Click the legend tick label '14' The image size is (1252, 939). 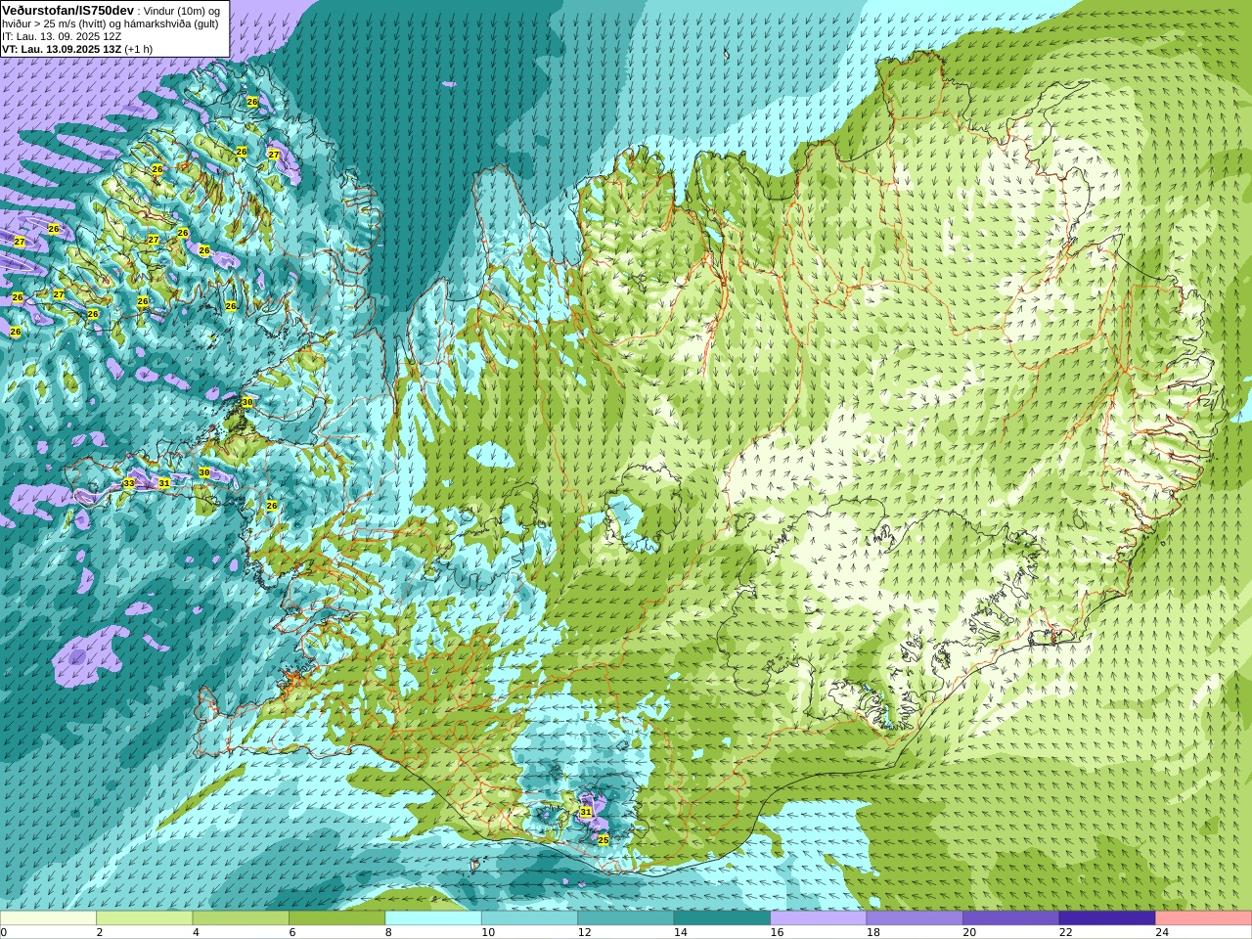[x=680, y=932]
